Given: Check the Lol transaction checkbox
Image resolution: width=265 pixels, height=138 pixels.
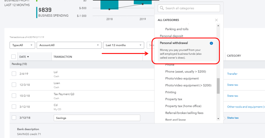Looking at the screenshot, I should [x=14, y=74].
